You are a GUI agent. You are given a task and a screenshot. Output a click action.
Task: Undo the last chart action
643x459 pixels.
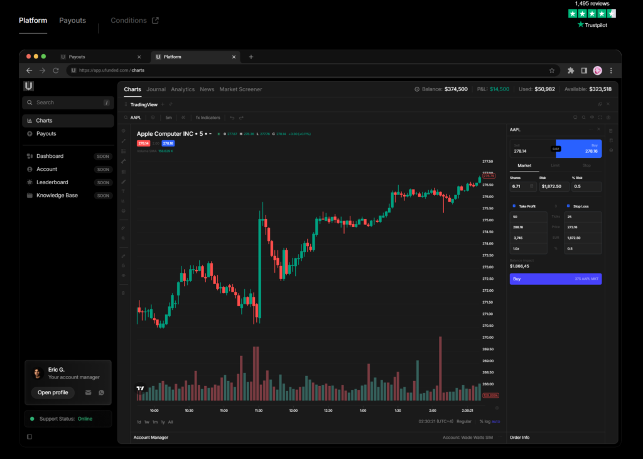[x=232, y=118]
